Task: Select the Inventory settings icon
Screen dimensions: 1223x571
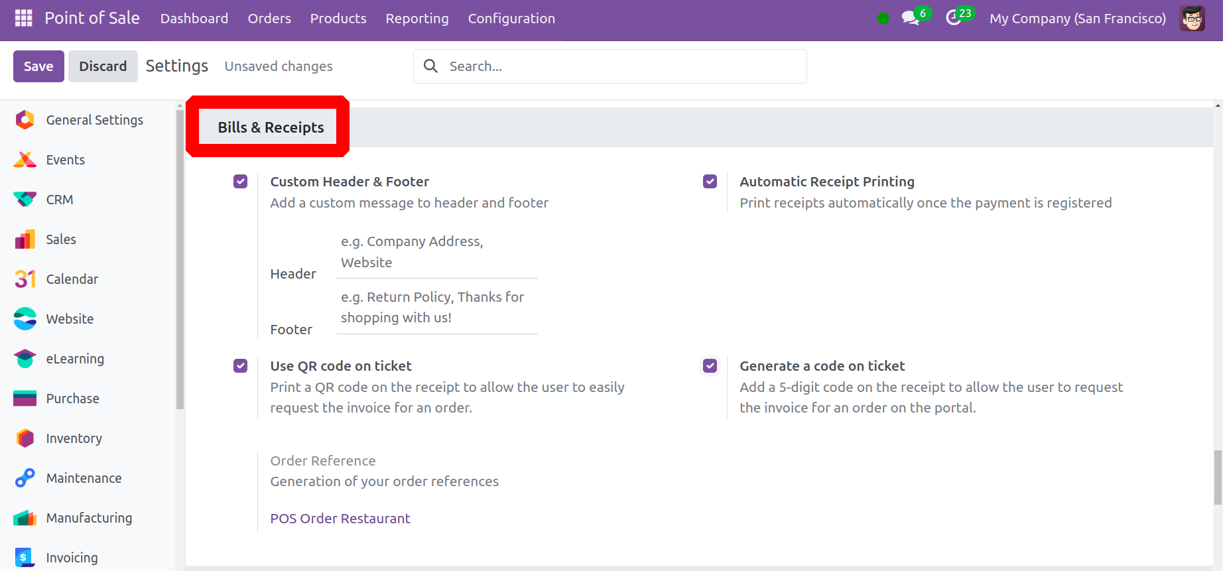Action: click(25, 438)
